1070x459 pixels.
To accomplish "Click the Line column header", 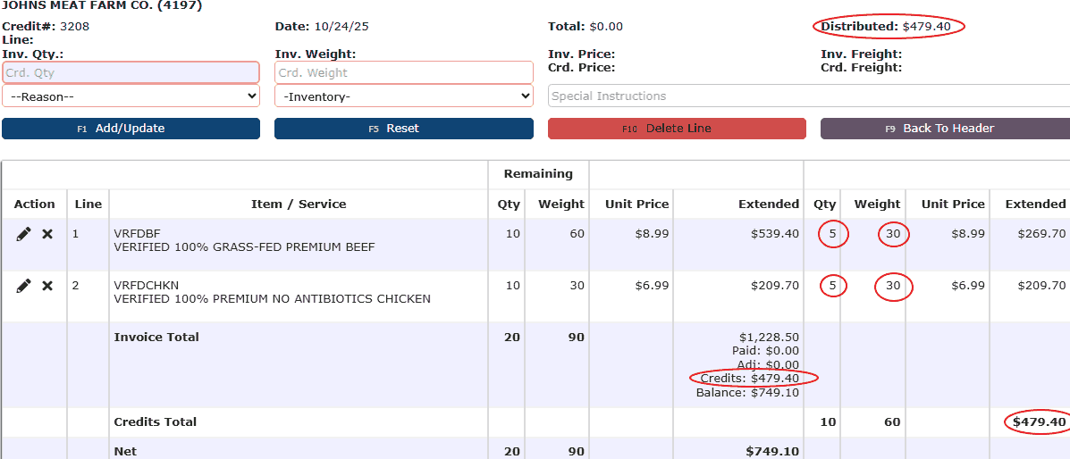I will point(88,204).
